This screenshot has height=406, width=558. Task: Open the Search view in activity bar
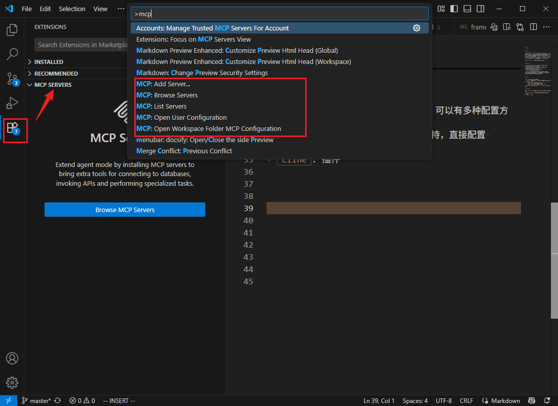(12, 54)
